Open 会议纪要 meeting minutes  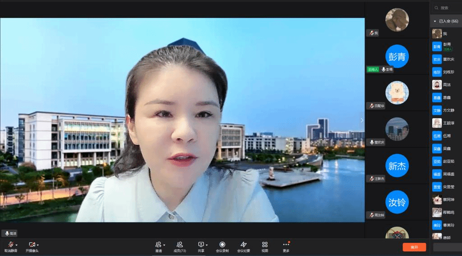pyautogui.click(x=244, y=244)
